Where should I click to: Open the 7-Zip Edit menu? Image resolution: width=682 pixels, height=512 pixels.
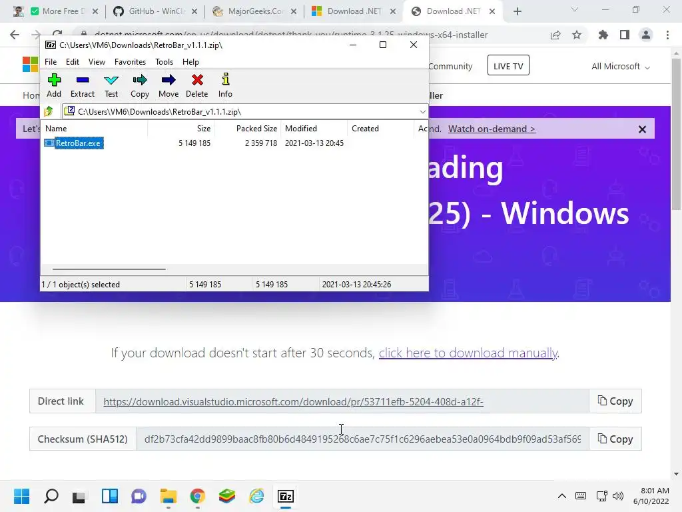pos(72,62)
